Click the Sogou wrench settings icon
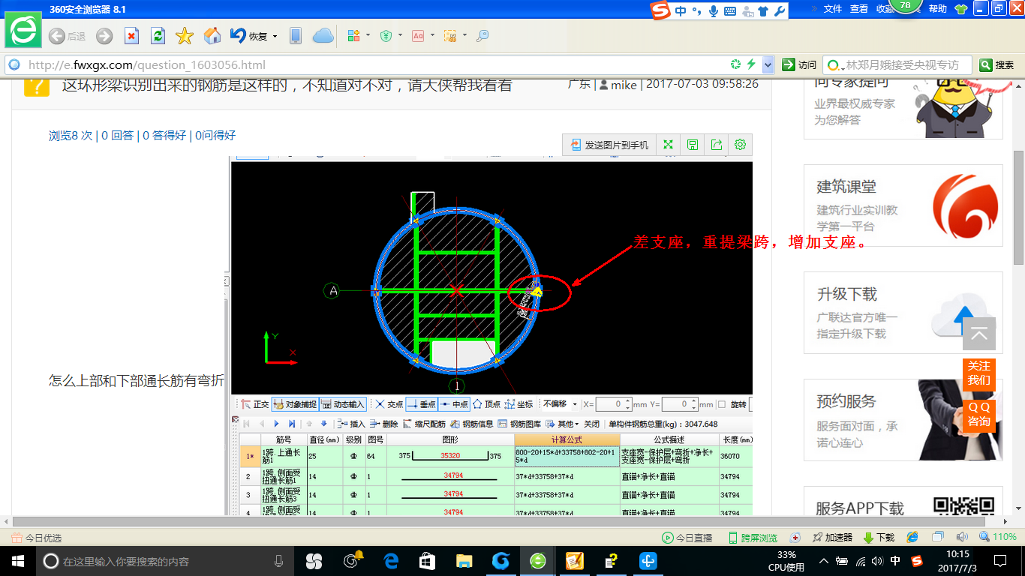Image resolution: width=1025 pixels, height=576 pixels. (x=779, y=10)
